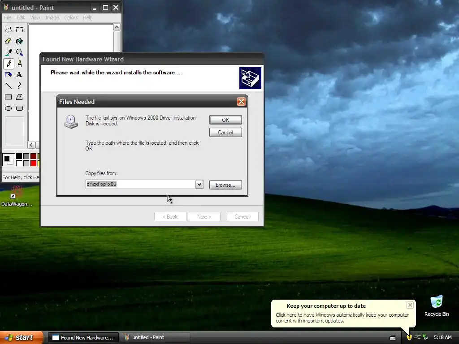Choose the Text tool (letter A)

click(x=19, y=75)
